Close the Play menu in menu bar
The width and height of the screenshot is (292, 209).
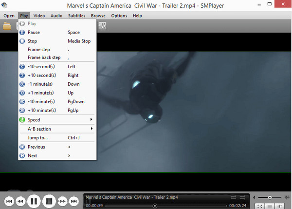pyautogui.click(x=24, y=16)
